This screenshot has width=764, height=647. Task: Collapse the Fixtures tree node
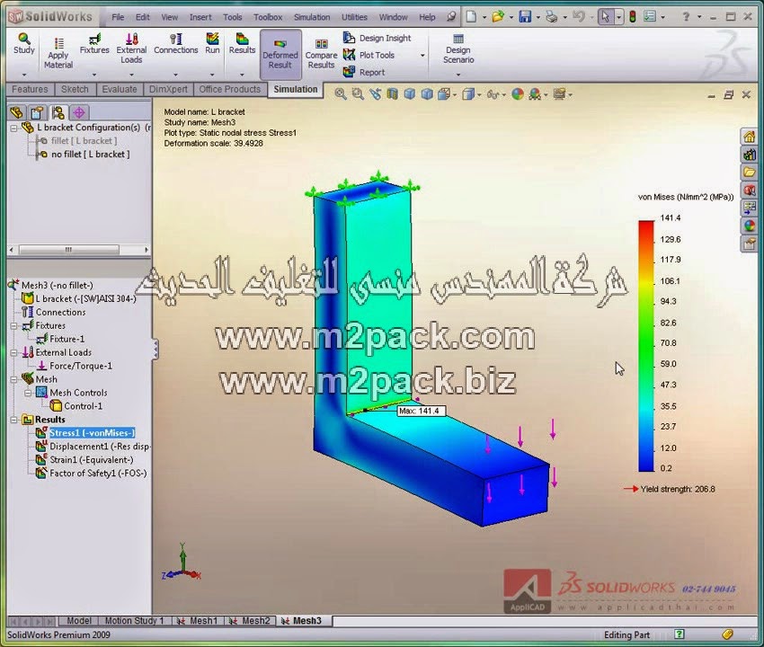coord(14,326)
